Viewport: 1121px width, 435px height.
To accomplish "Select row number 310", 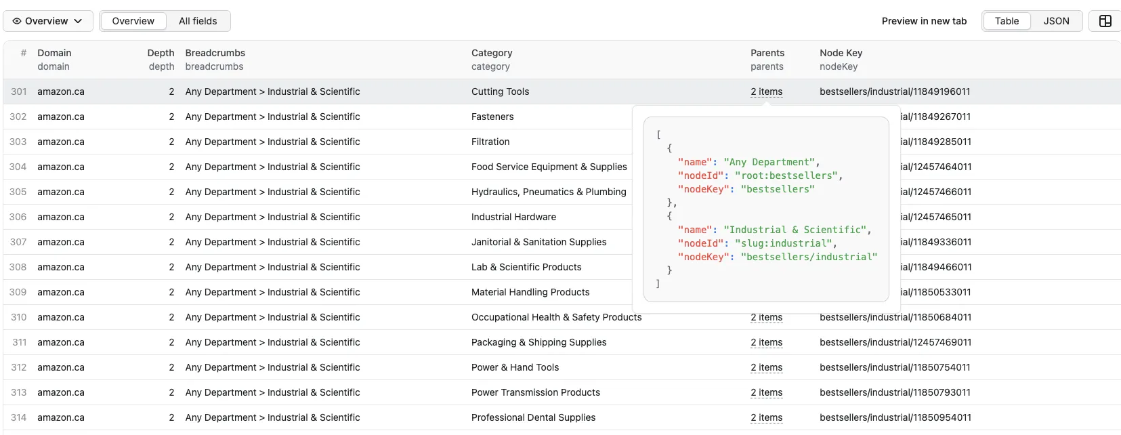I will [18, 317].
